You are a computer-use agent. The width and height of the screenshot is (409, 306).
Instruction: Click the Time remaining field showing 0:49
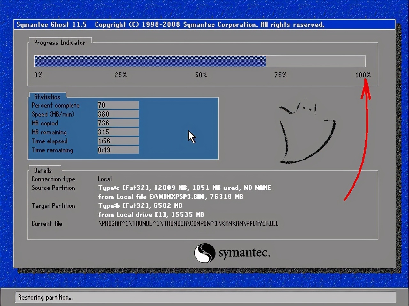(x=118, y=150)
